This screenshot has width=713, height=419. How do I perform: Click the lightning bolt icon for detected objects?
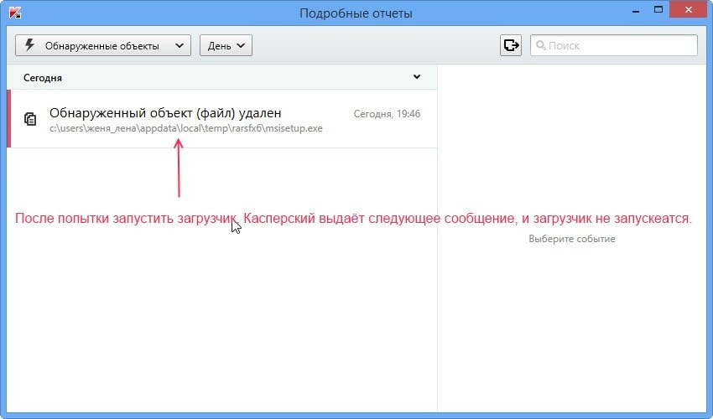(30, 45)
